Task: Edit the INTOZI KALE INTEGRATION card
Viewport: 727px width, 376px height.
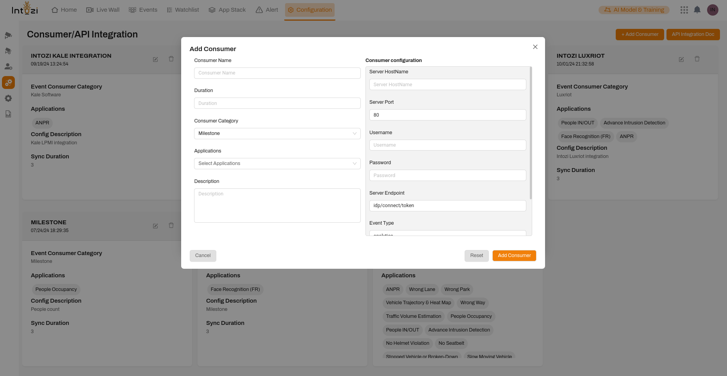Action: (155, 59)
